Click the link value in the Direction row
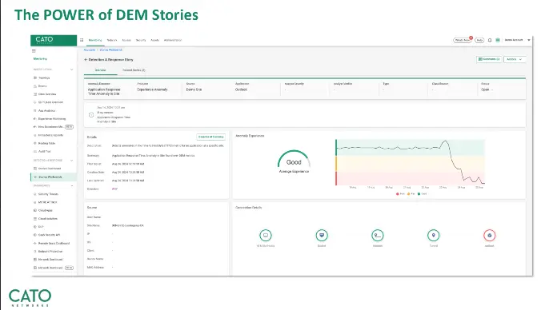The image size is (557, 310). [114, 189]
